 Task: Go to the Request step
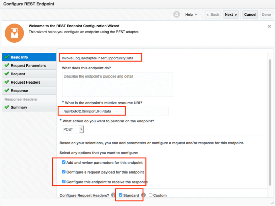point(18,74)
